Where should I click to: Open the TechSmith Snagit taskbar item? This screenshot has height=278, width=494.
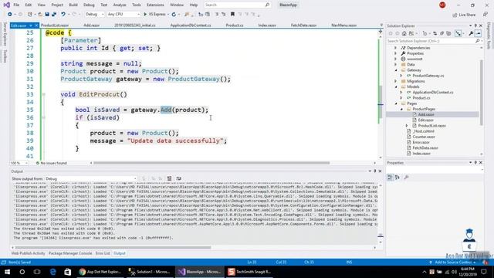tap(249, 272)
